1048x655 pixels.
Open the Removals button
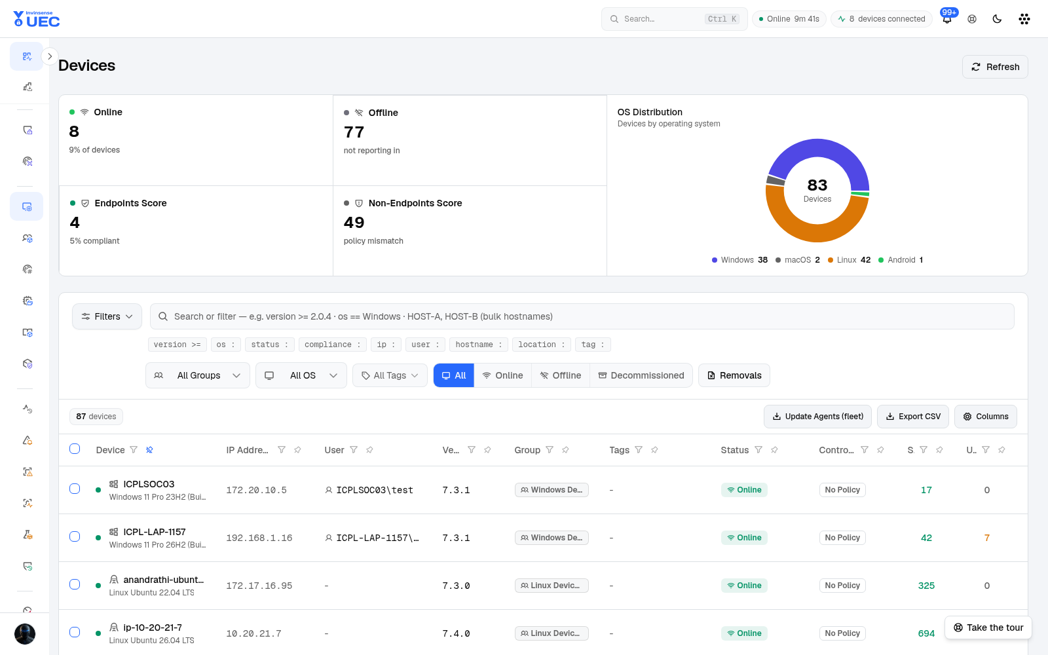(x=734, y=375)
